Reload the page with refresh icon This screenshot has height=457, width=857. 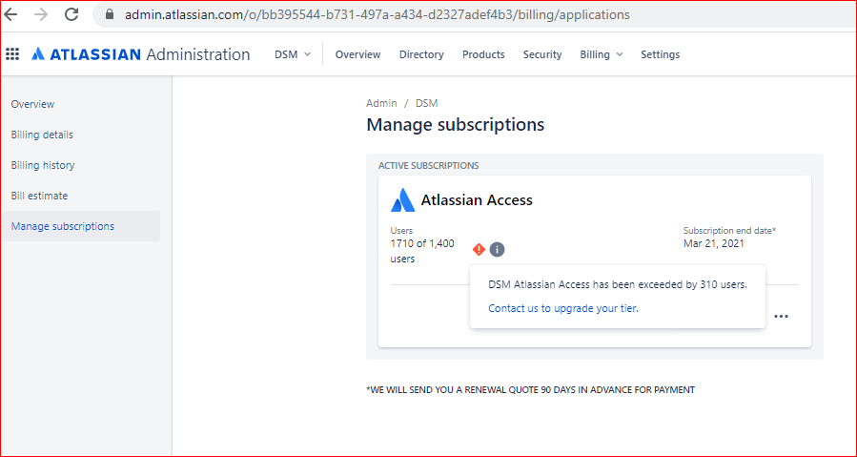click(x=71, y=14)
